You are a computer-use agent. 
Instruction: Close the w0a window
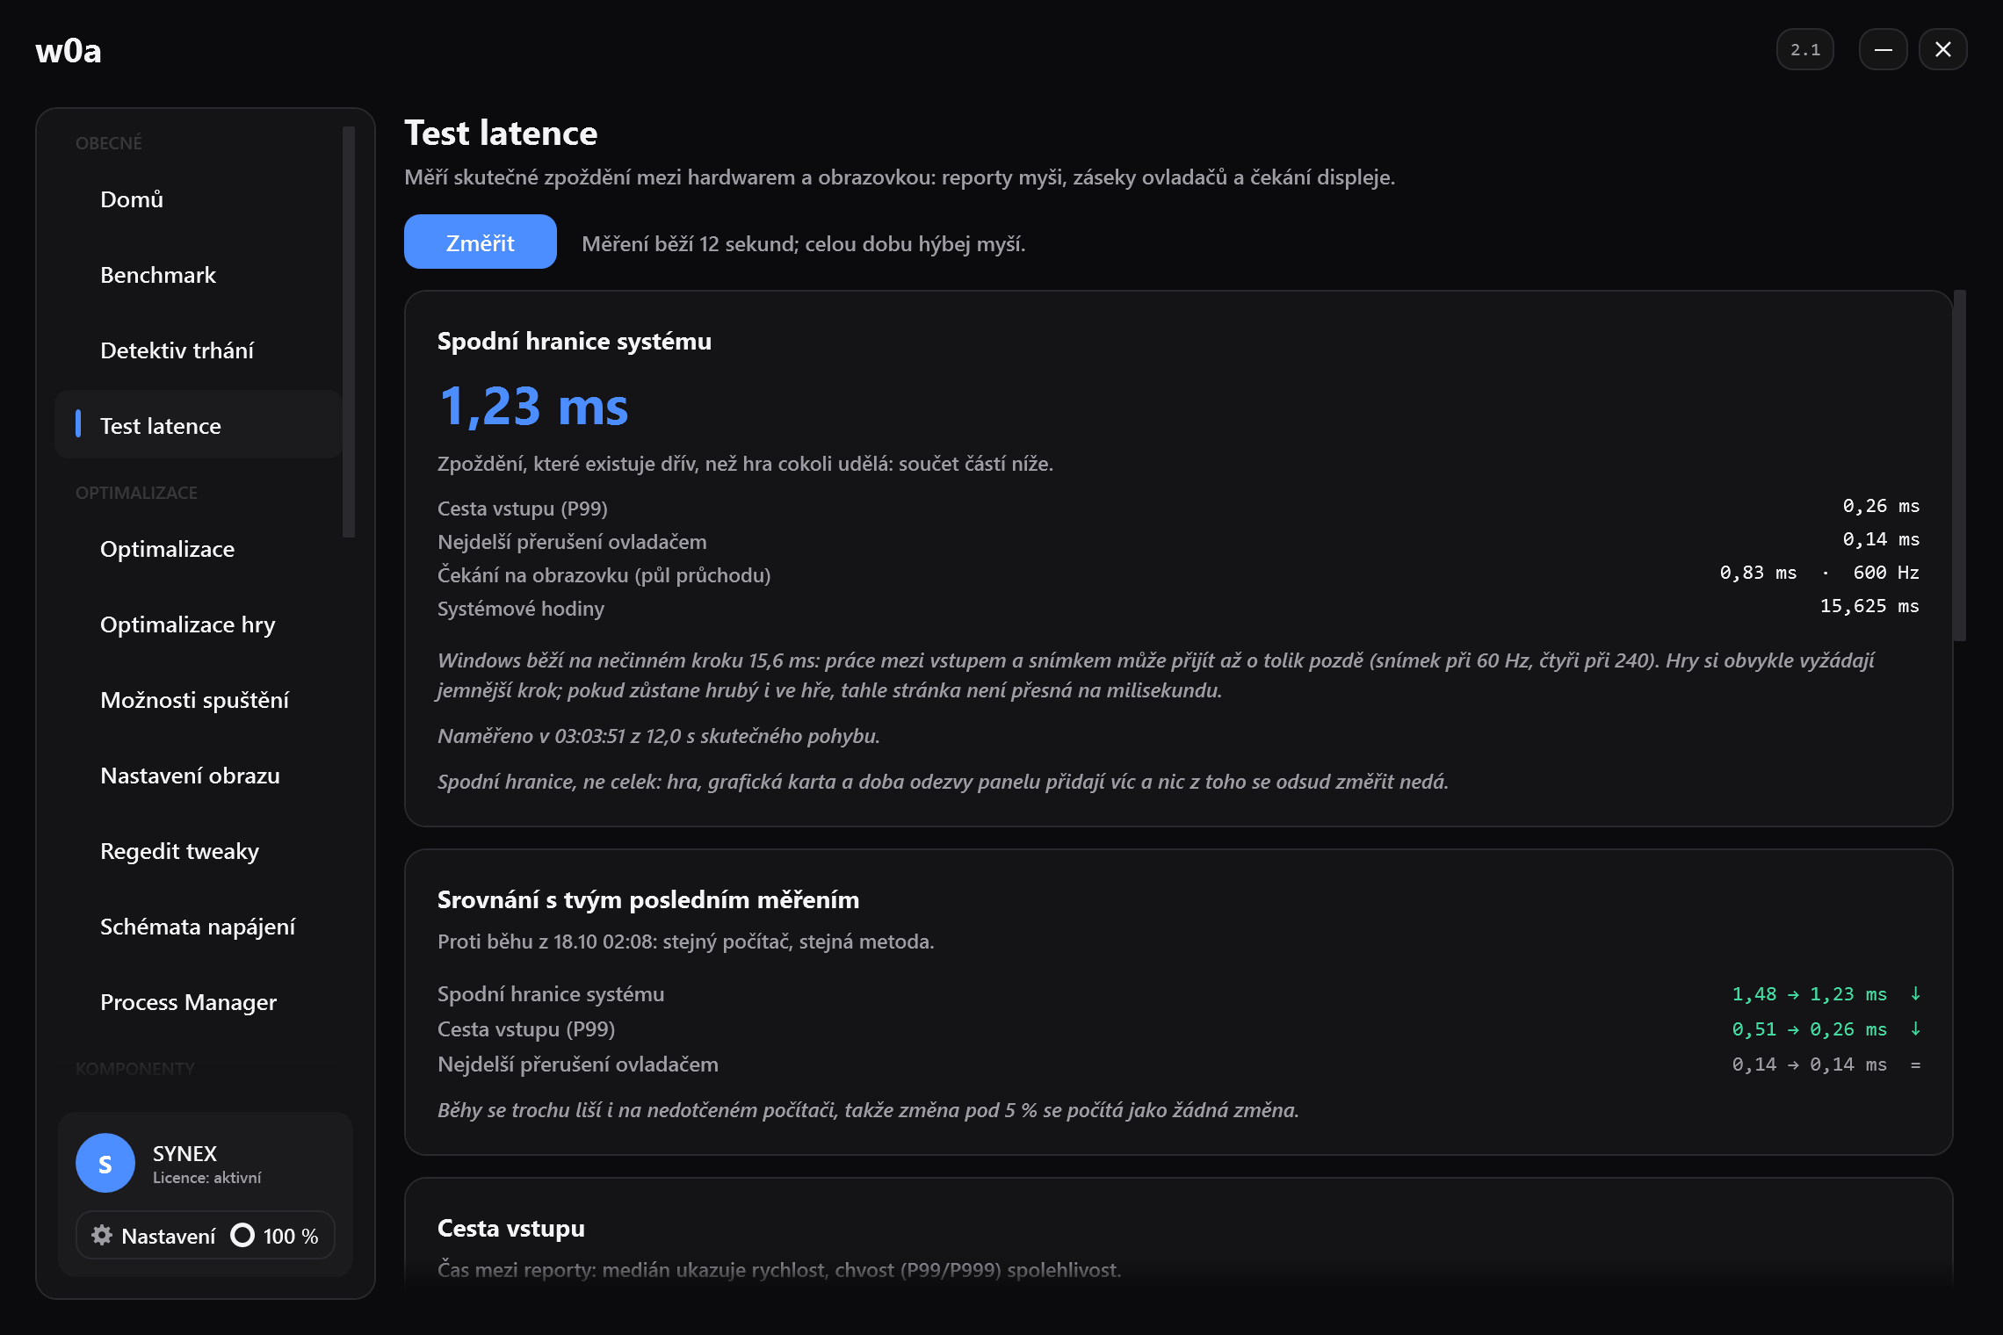pyautogui.click(x=1943, y=49)
